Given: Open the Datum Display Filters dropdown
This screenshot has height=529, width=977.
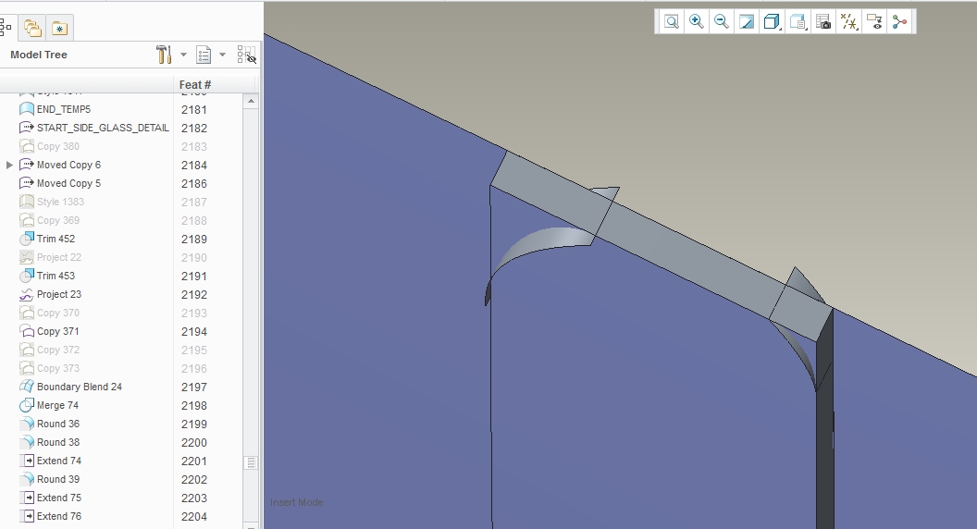Looking at the screenshot, I should [x=848, y=22].
